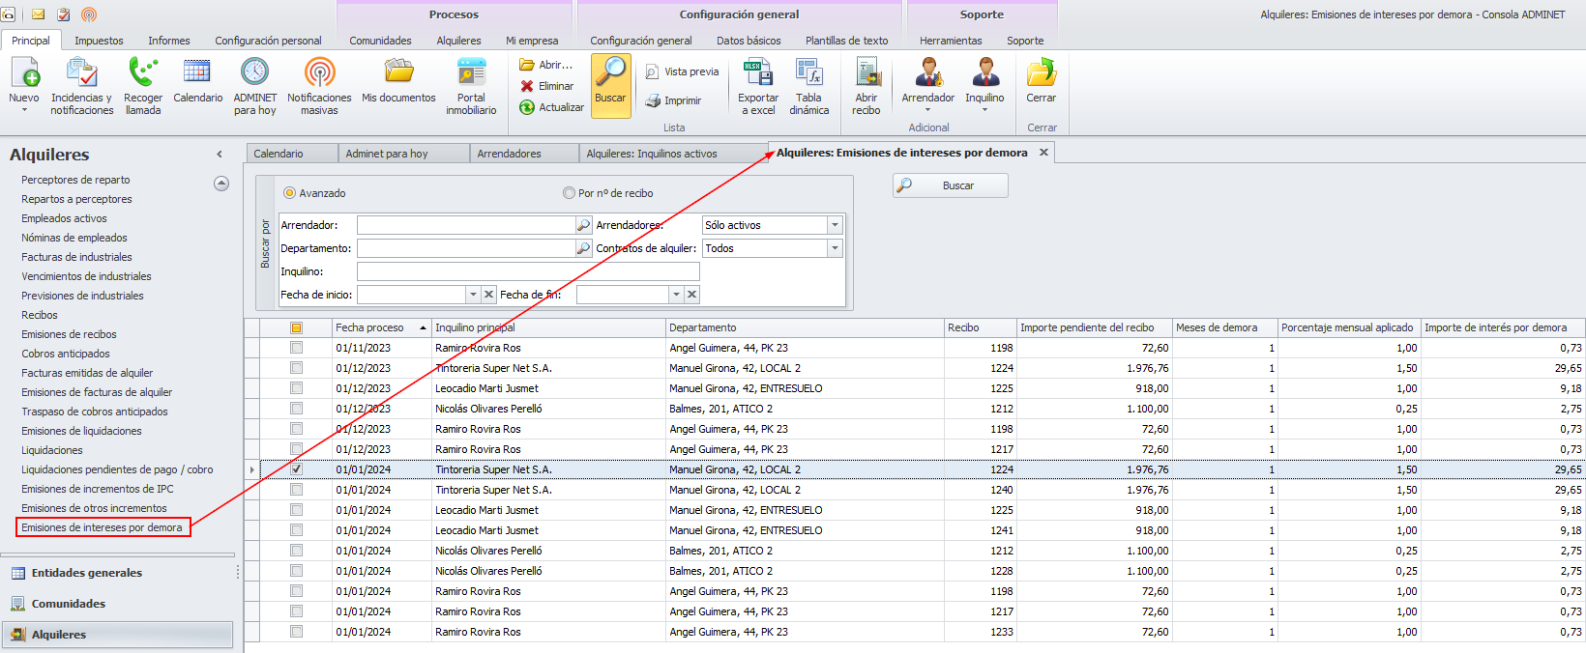Click Exportar a excel icon
1586x653 pixels.
click(x=757, y=73)
